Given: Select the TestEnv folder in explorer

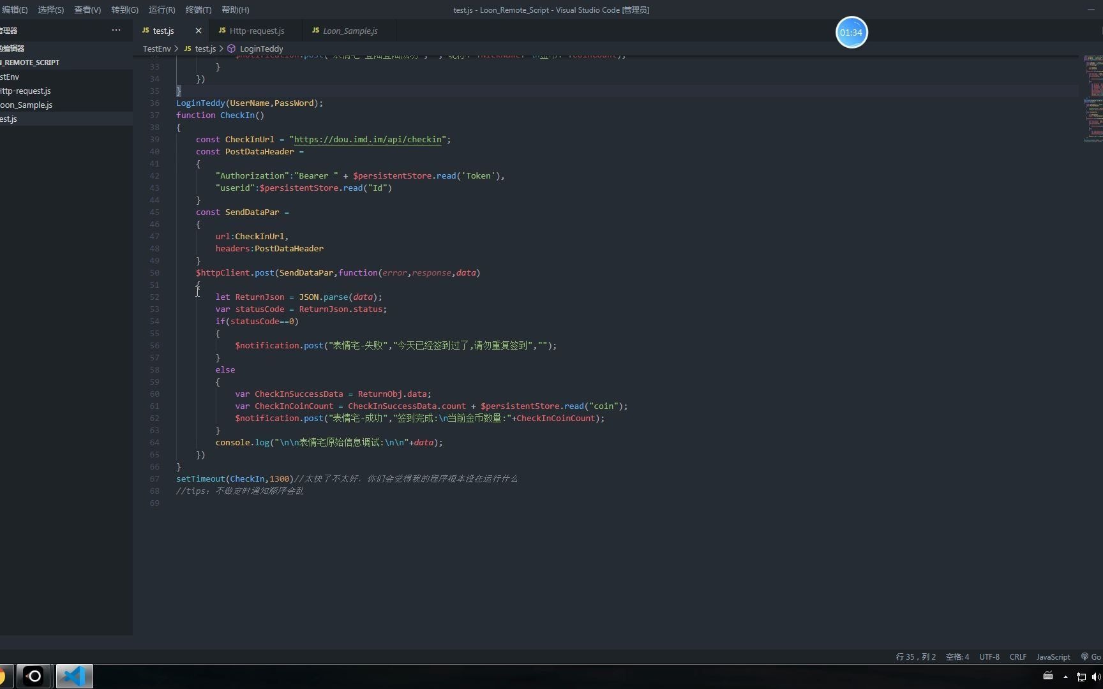Looking at the screenshot, I should pos(66,77).
